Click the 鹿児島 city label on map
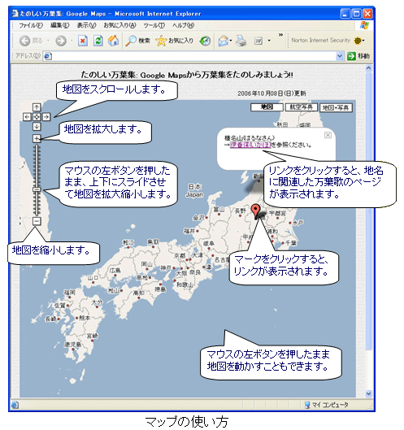The image size is (404, 430). 72,344
